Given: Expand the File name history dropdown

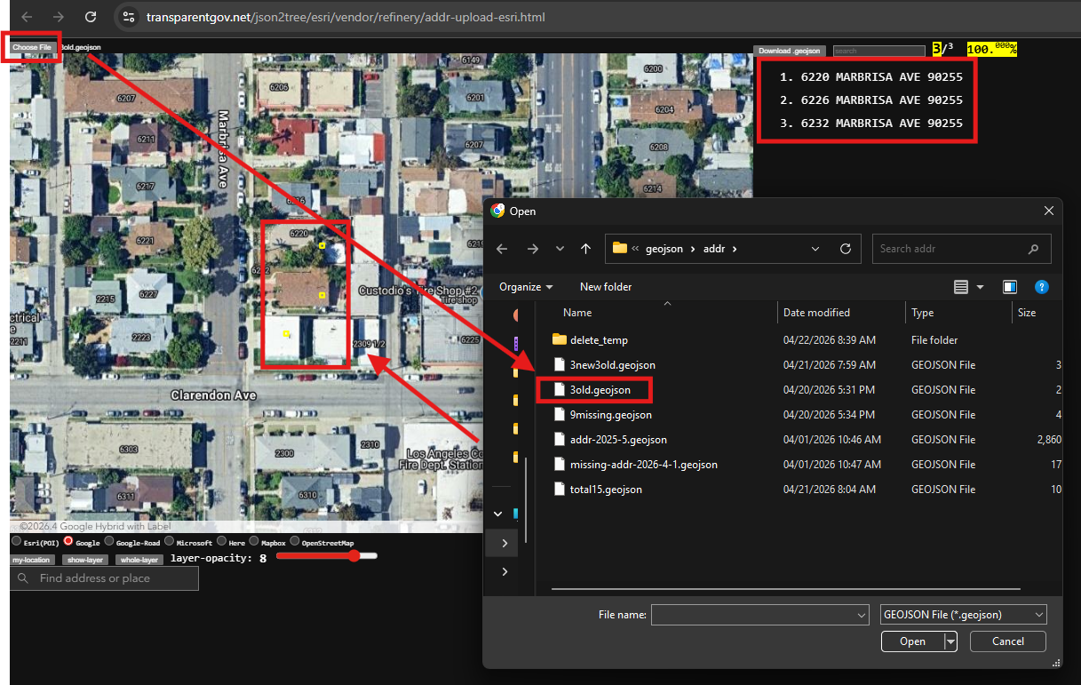Looking at the screenshot, I should 861,615.
